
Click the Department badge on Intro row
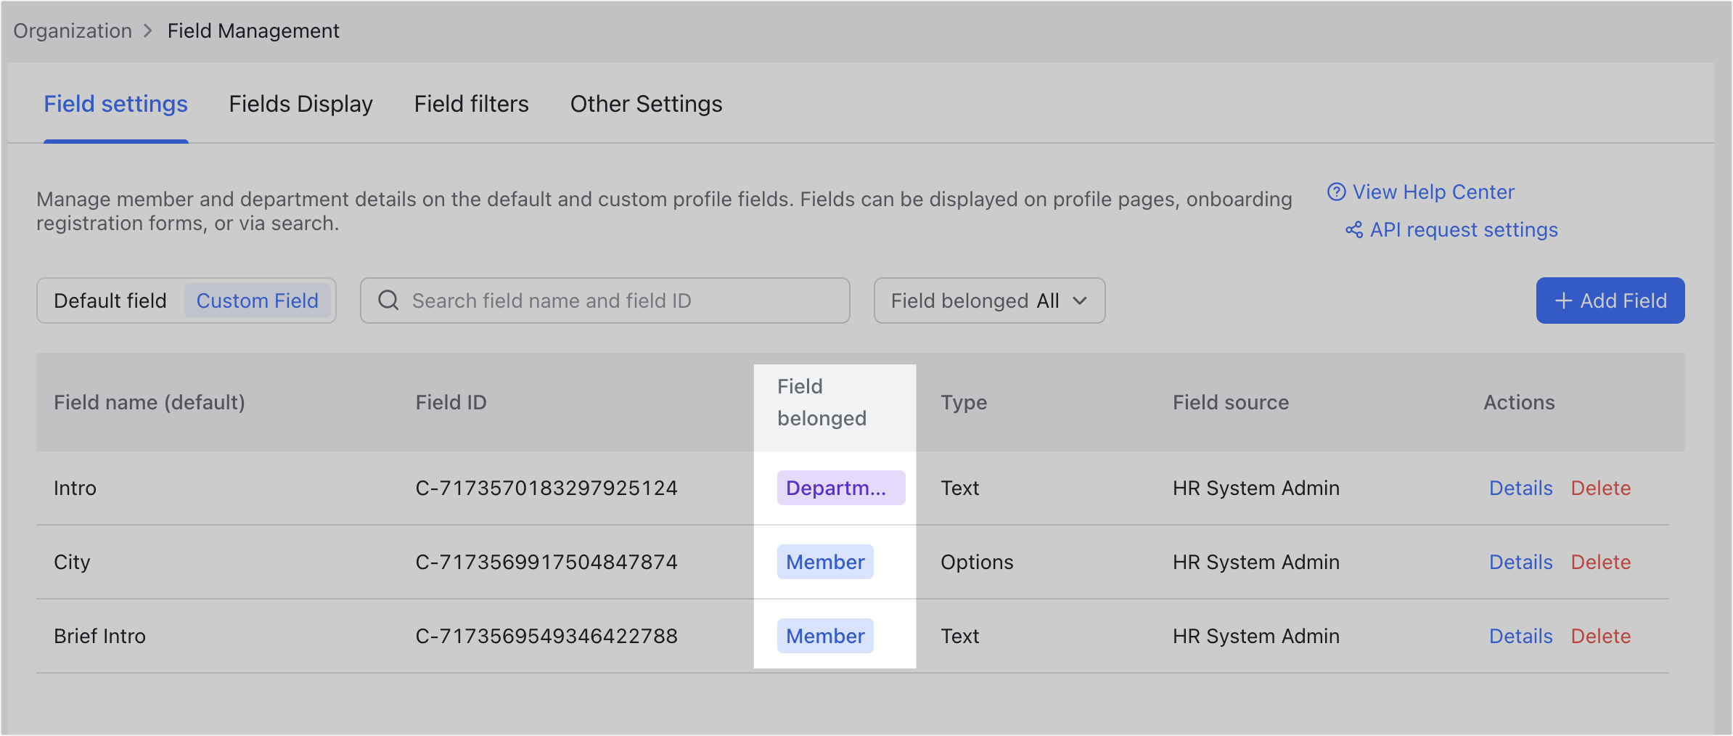click(x=841, y=488)
